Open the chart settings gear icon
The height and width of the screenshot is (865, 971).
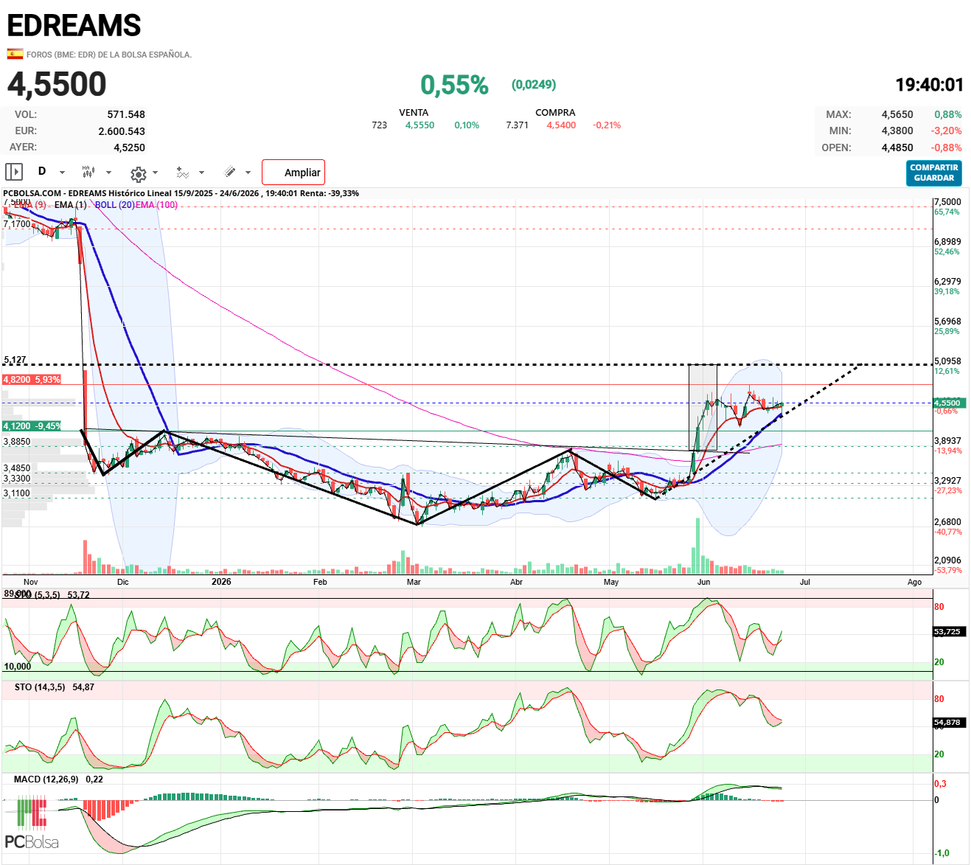point(138,174)
